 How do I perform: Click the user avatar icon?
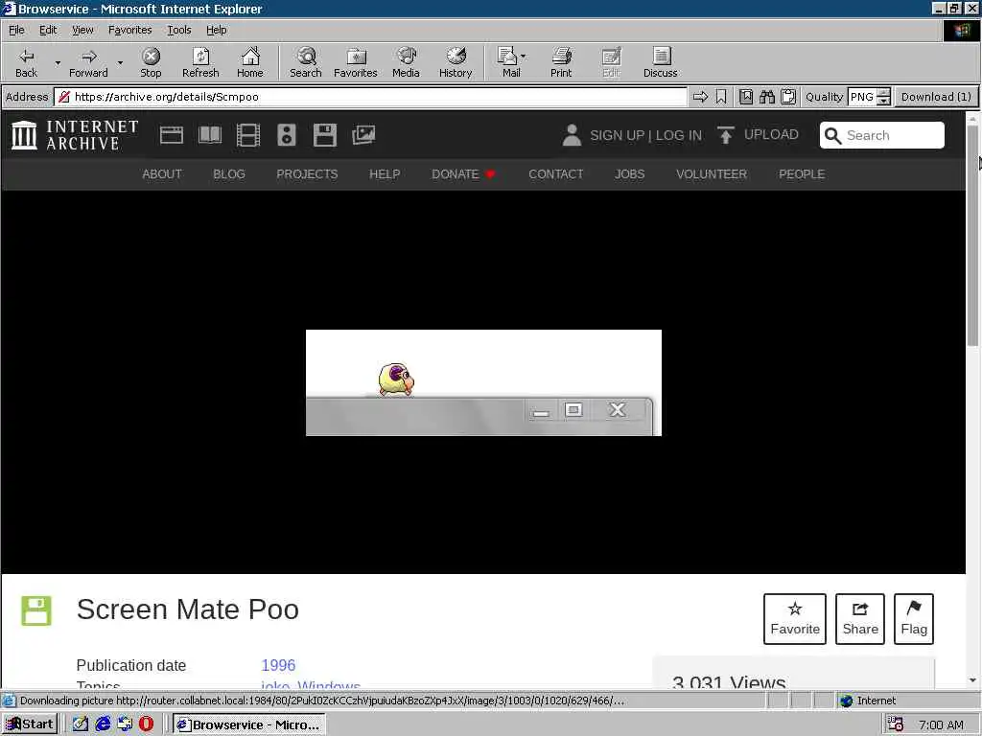coord(572,135)
